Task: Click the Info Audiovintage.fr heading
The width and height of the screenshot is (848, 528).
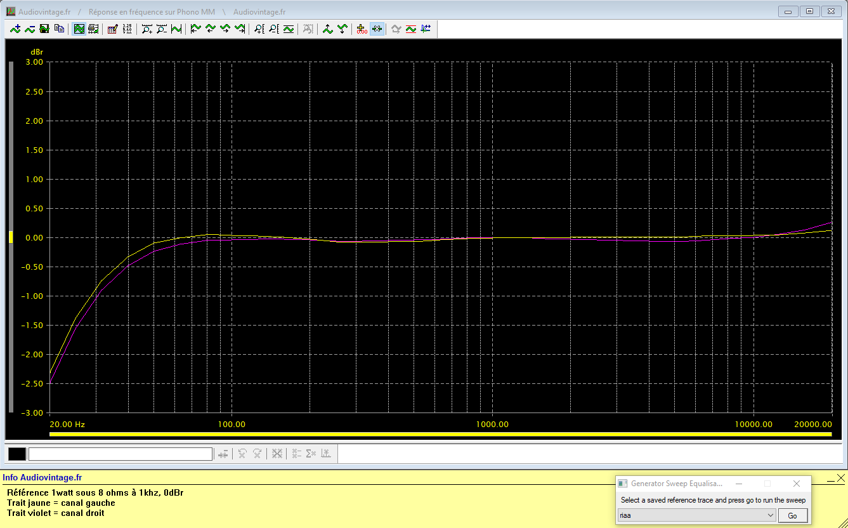Action: tap(42, 477)
